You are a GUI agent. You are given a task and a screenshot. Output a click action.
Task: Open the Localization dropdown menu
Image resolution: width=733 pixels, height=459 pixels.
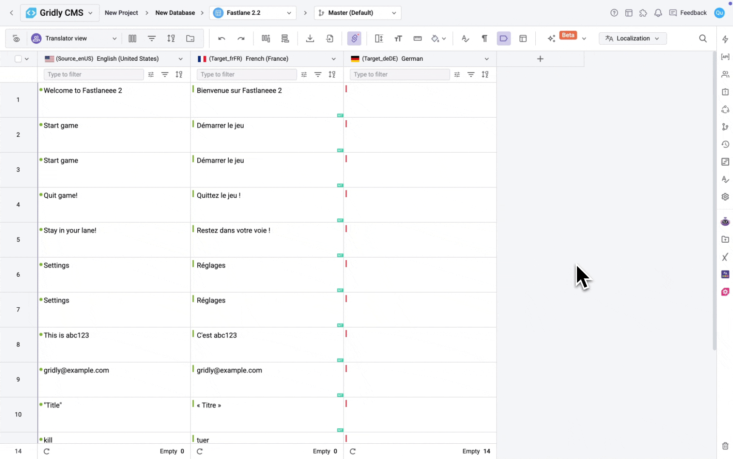click(x=632, y=39)
